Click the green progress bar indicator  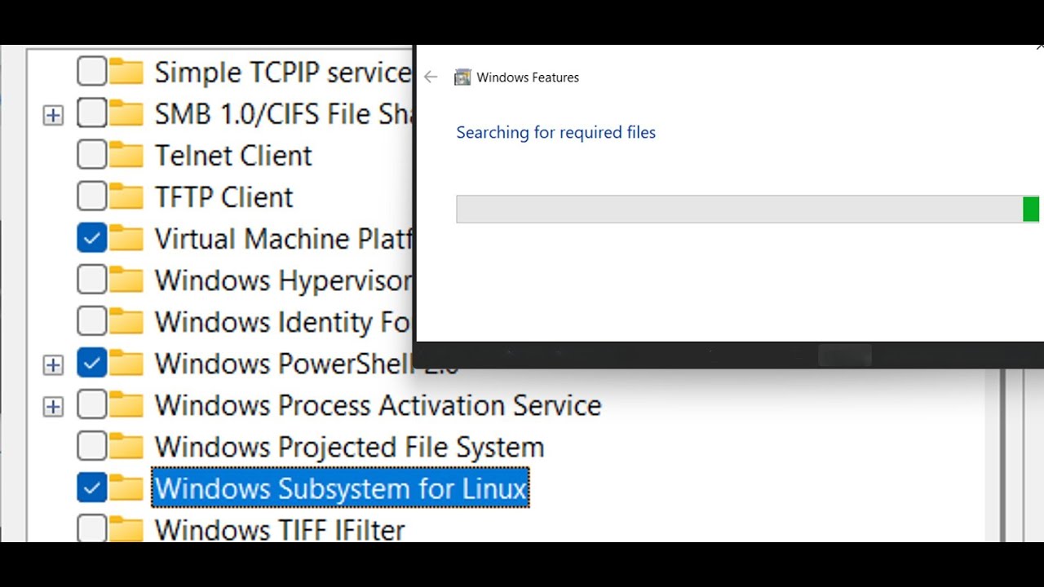click(1031, 209)
